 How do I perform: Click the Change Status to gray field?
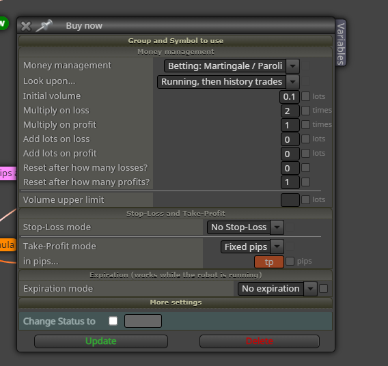[143, 321]
